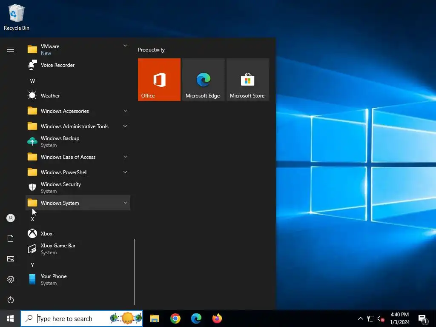Open Settings gear in Start sidebar
This screenshot has width=436, height=327.
tap(11, 279)
